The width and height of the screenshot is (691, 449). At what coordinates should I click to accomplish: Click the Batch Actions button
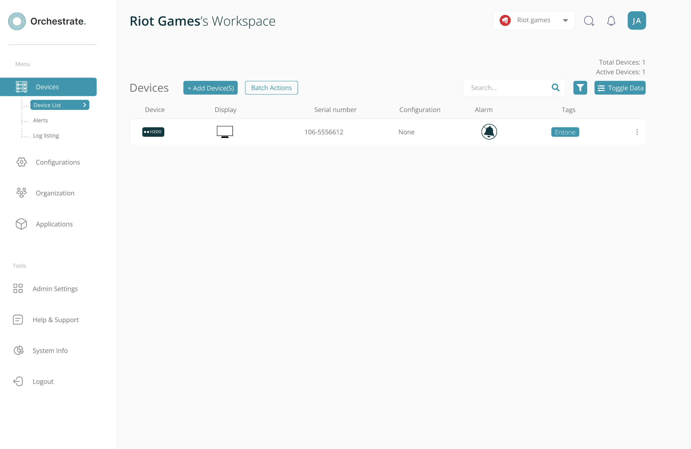[271, 88]
